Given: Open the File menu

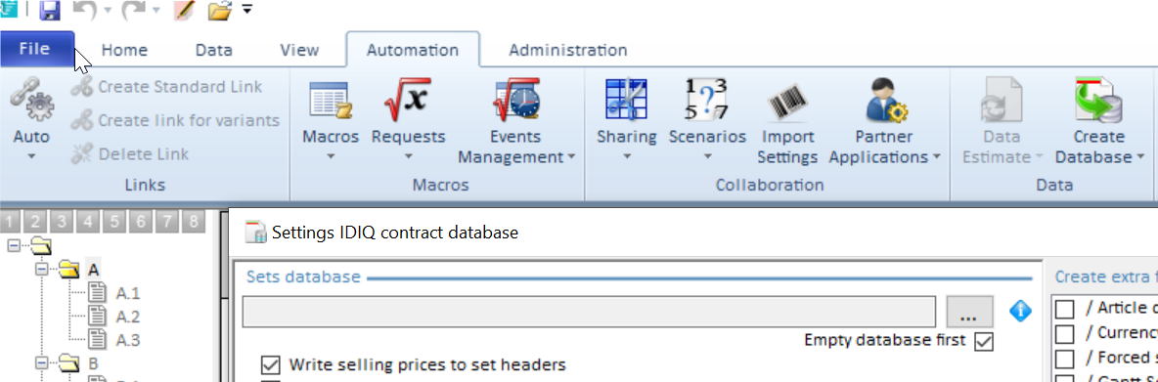Looking at the screenshot, I should (x=34, y=49).
